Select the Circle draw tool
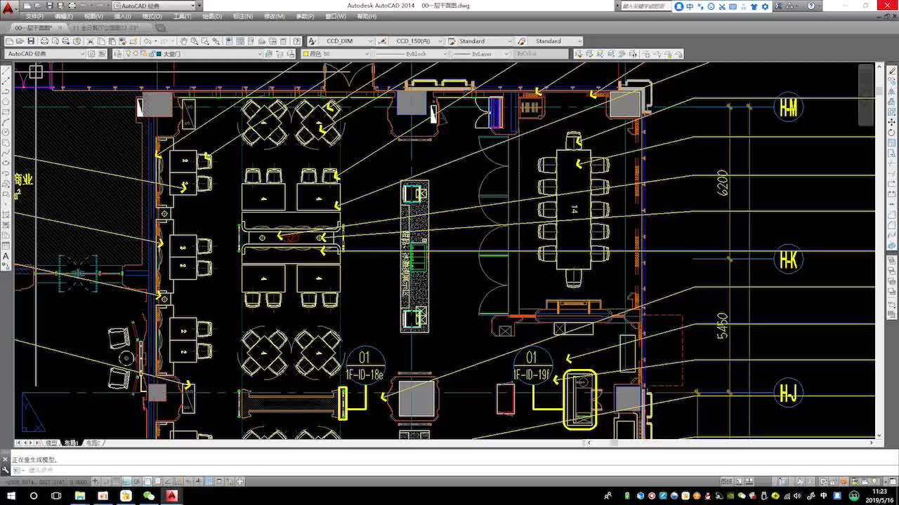Image resolution: width=899 pixels, height=505 pixels. [x=6, y=132]
